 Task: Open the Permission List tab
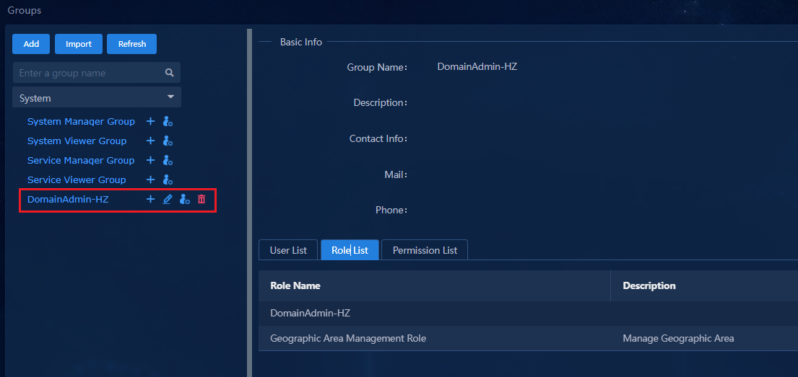click(425, 250)
